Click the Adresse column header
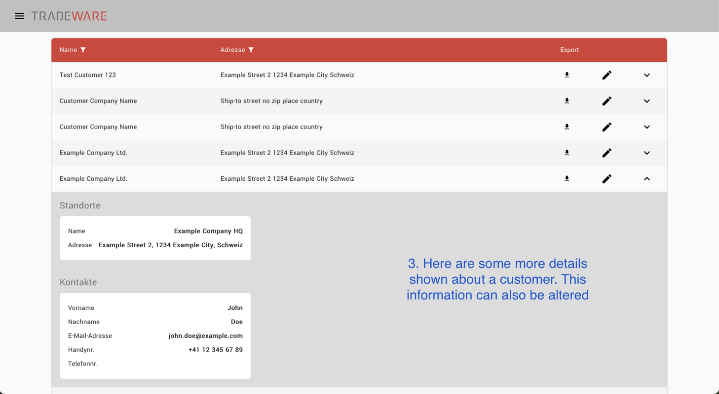The height and width of the screenshot is (394, 719). click(x=233, y=50)
